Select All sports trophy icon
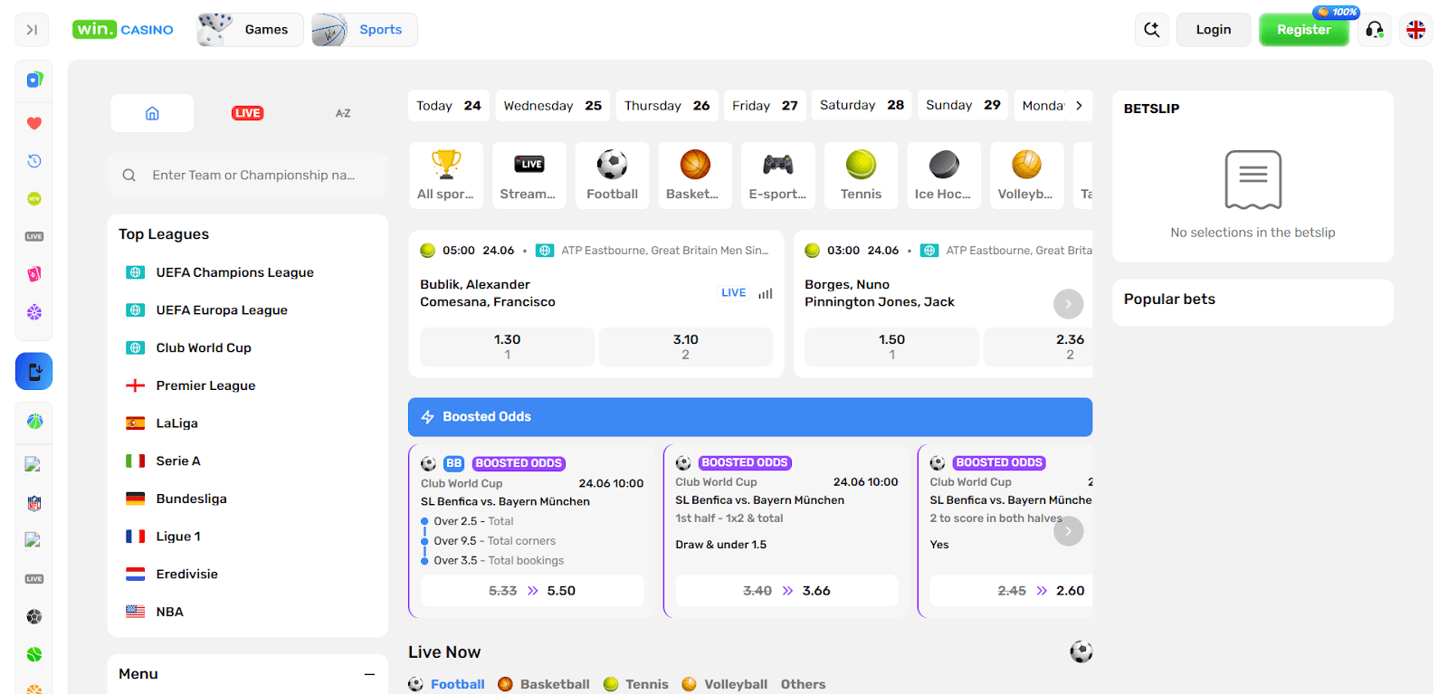The width and height of the screenshot is (1448, 694). (x=446, y=176)
